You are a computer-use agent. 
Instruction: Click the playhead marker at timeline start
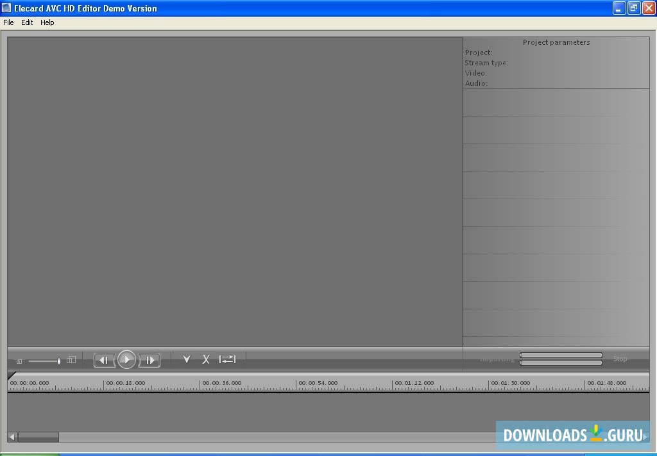coord(12,375)
